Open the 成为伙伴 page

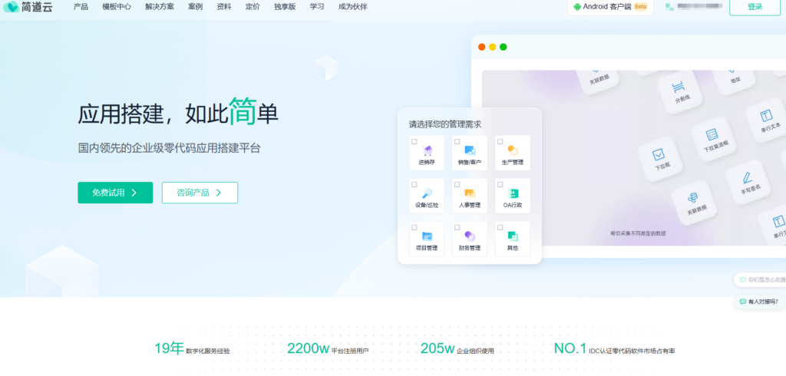tap(352, 7)
